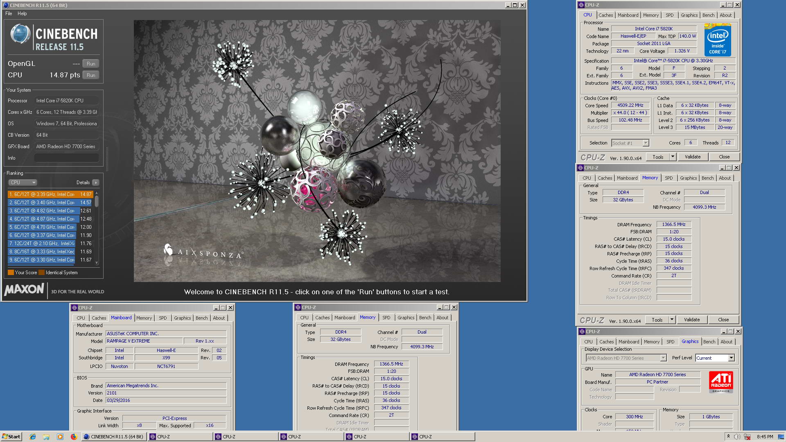Click the CPU-Z title icon of the Mainboard window

[x=75, y=308]
